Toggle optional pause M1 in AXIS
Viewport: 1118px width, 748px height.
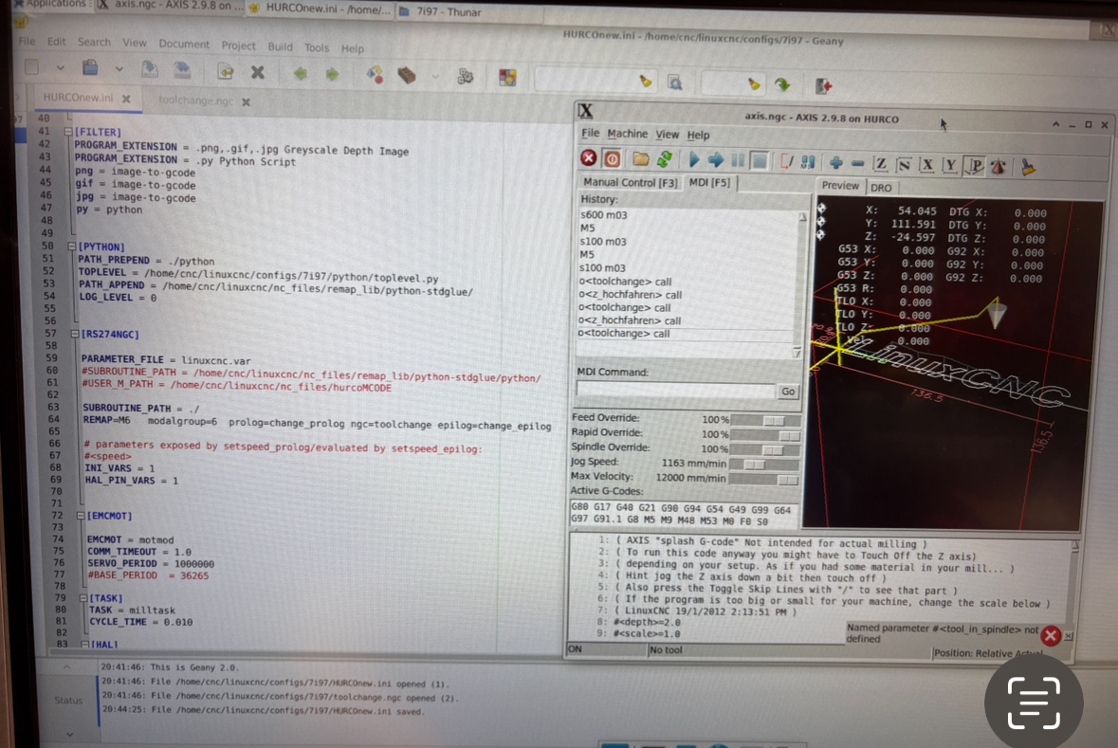coord(807,162)
